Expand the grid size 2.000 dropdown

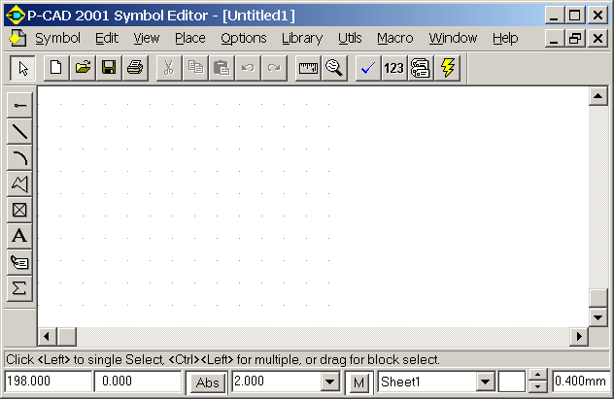(x=329, y=382)
